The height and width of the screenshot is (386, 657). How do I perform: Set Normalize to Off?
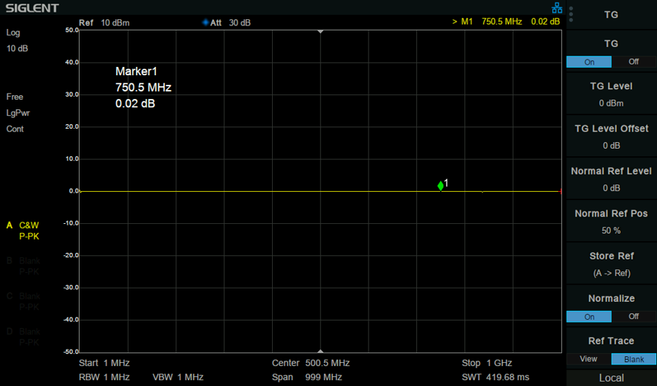click(x=633, y=317)
